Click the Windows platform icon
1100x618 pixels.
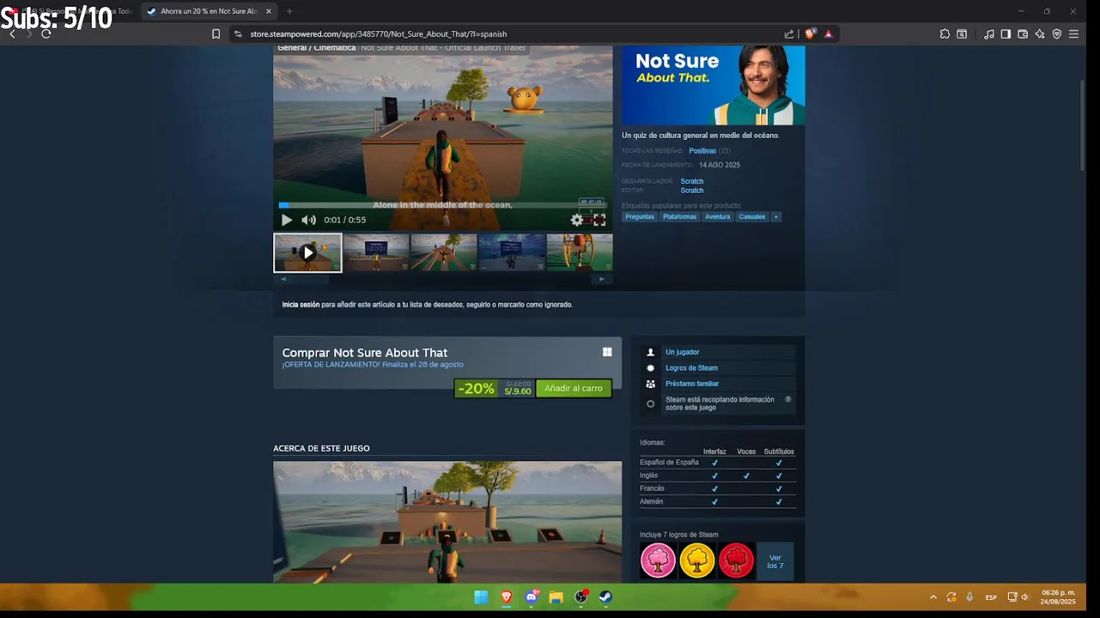[x=607, y=352]
